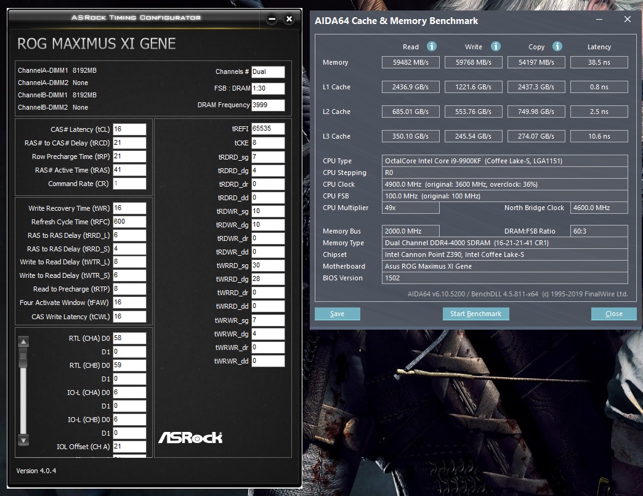Click the IO-L (CHA) D0 field
Image resolution: width=643 pixels, height=496 pixels.
129,392
